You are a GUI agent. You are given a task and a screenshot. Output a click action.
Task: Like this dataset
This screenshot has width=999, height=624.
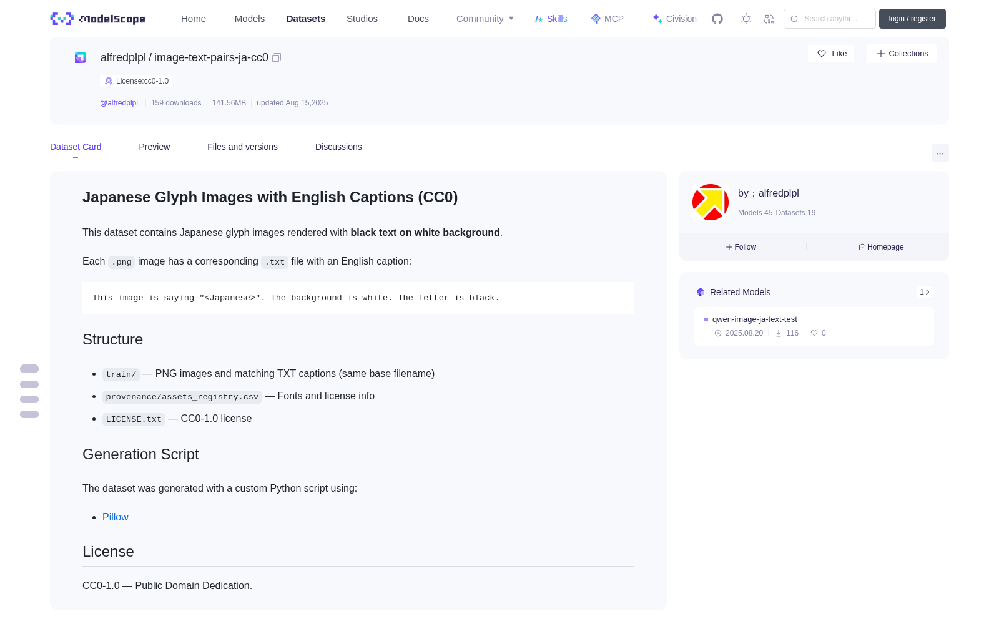tap(832, 54)
